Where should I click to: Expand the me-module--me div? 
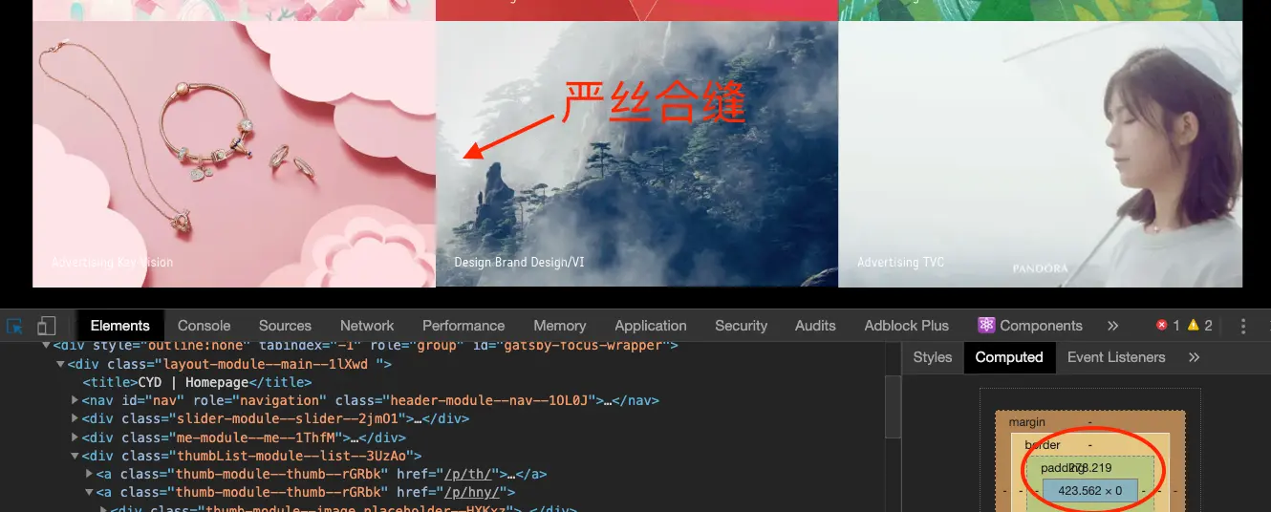pyautogui.click(x=75, y=437)
